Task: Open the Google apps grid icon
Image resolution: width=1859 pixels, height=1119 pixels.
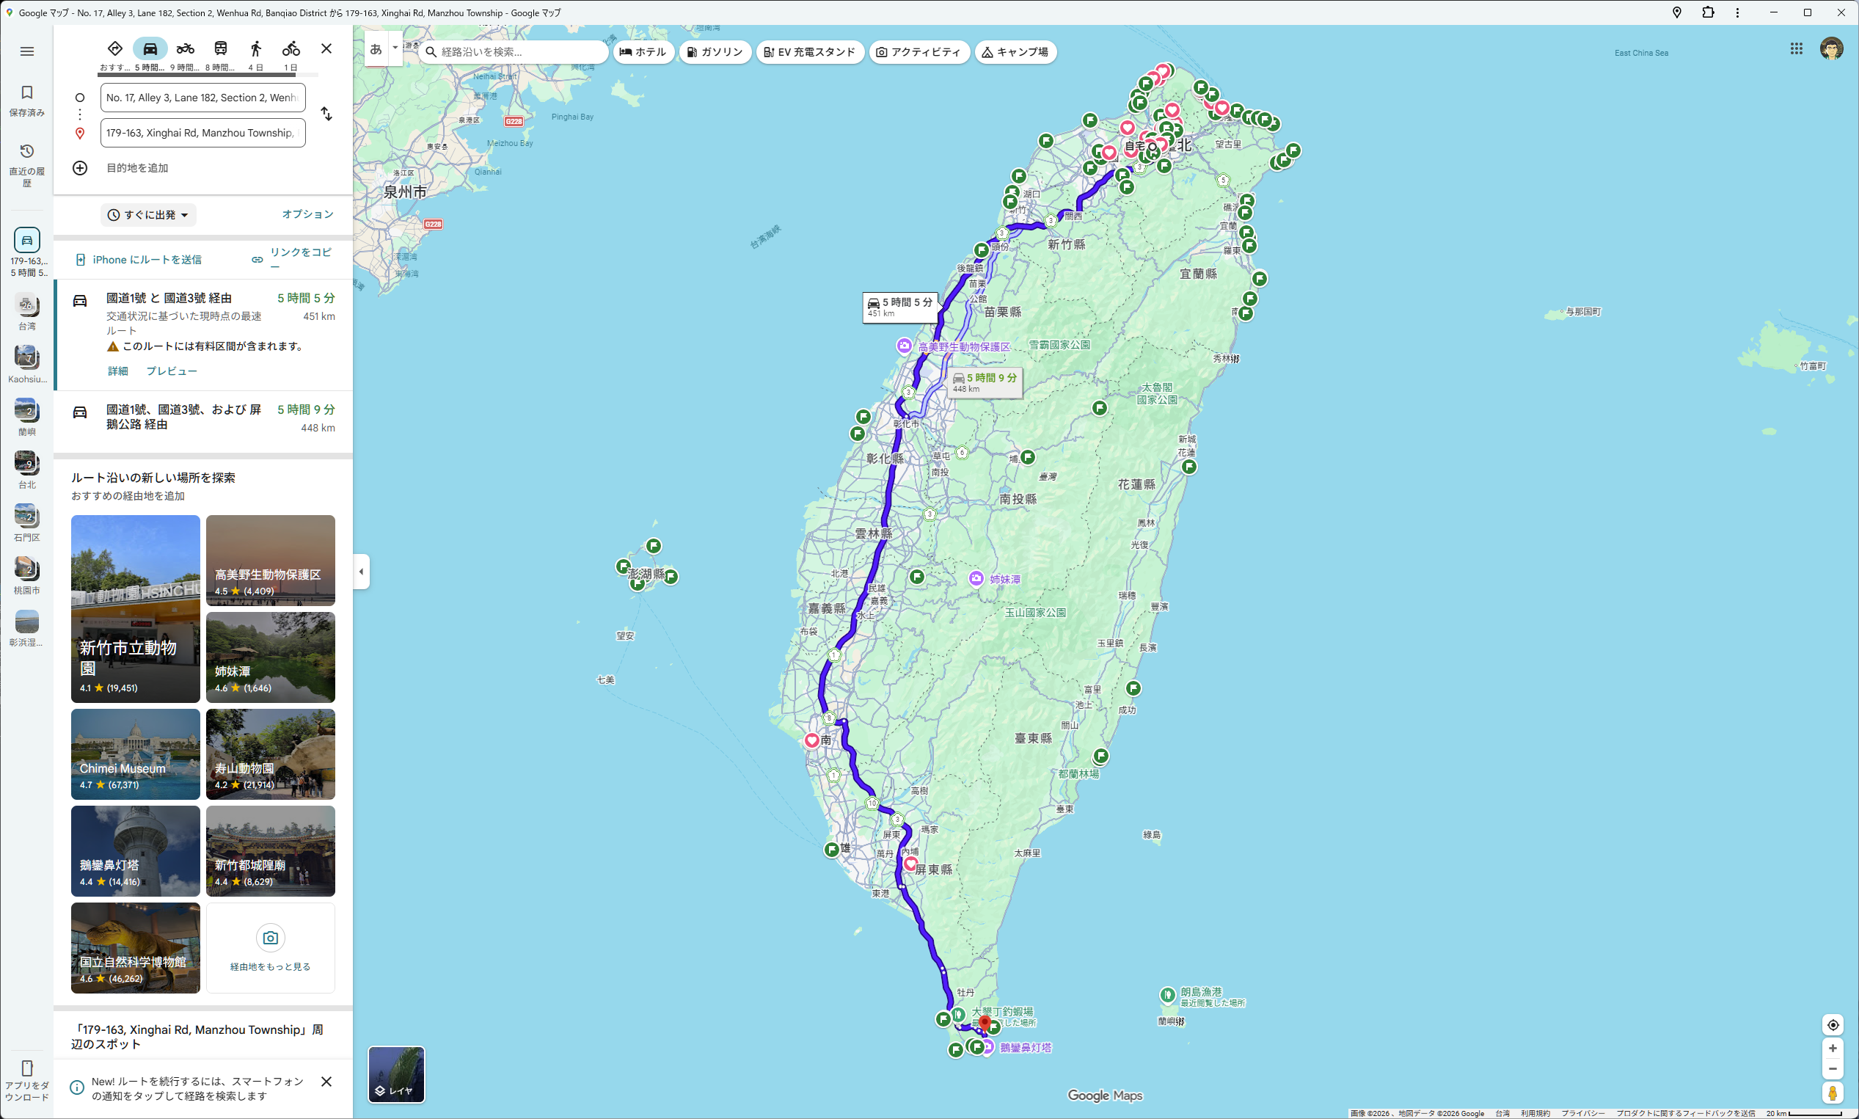Action: pos(1797,49)
